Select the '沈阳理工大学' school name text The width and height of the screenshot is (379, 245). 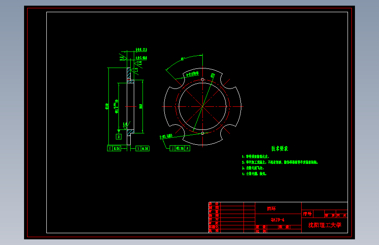(x=325, y=225)
